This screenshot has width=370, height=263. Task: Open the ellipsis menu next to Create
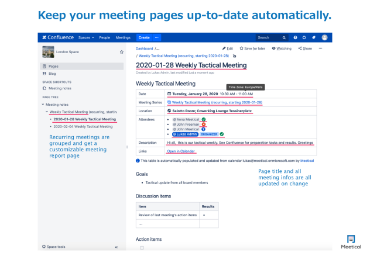click(157, 37)
